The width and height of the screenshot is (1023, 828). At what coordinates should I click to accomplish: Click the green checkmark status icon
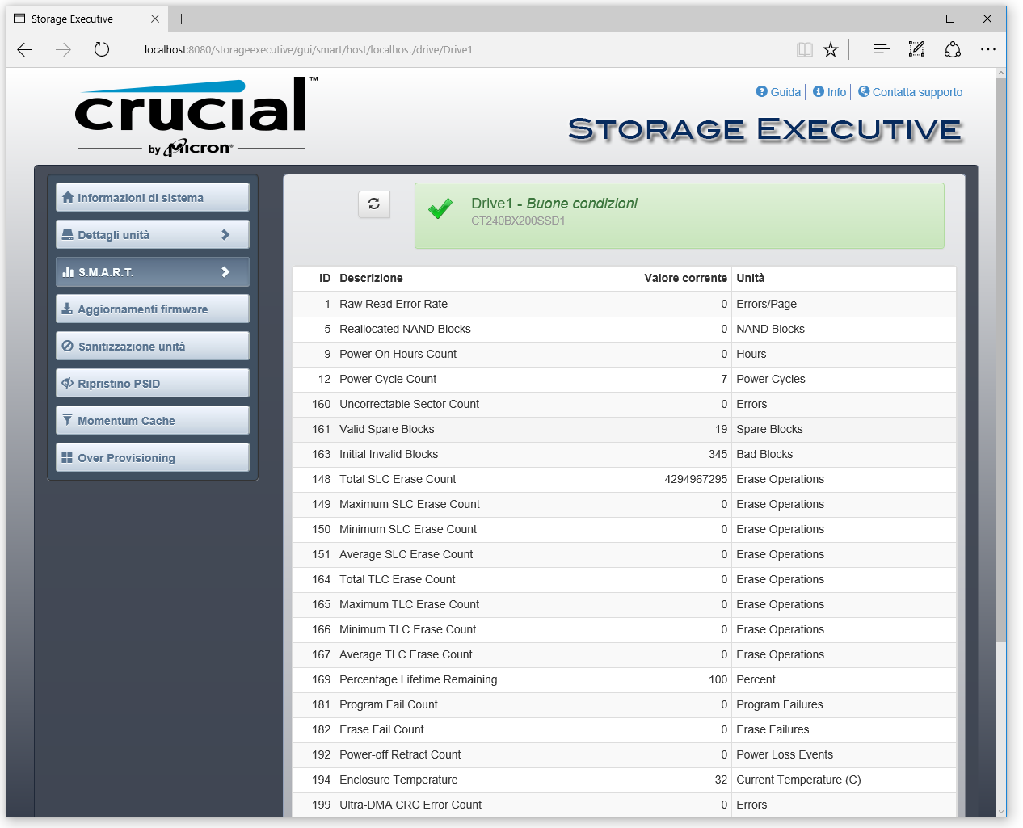[x=440, y=209]
